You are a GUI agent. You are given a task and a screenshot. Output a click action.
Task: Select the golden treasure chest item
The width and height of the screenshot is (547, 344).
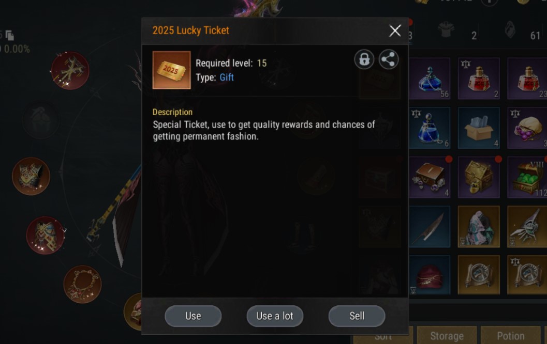click(x=479, y=178)
